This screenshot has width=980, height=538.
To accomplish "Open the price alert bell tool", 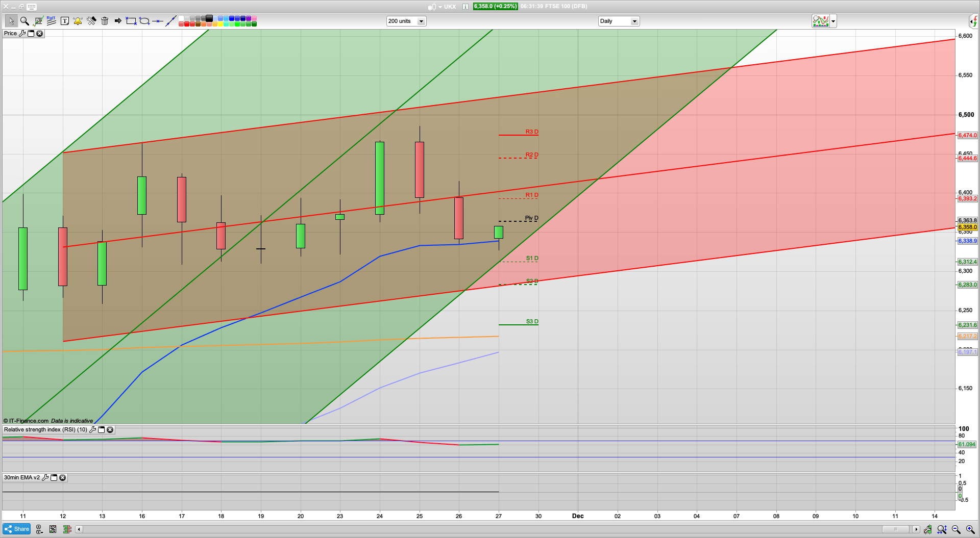I will [78, 21].
